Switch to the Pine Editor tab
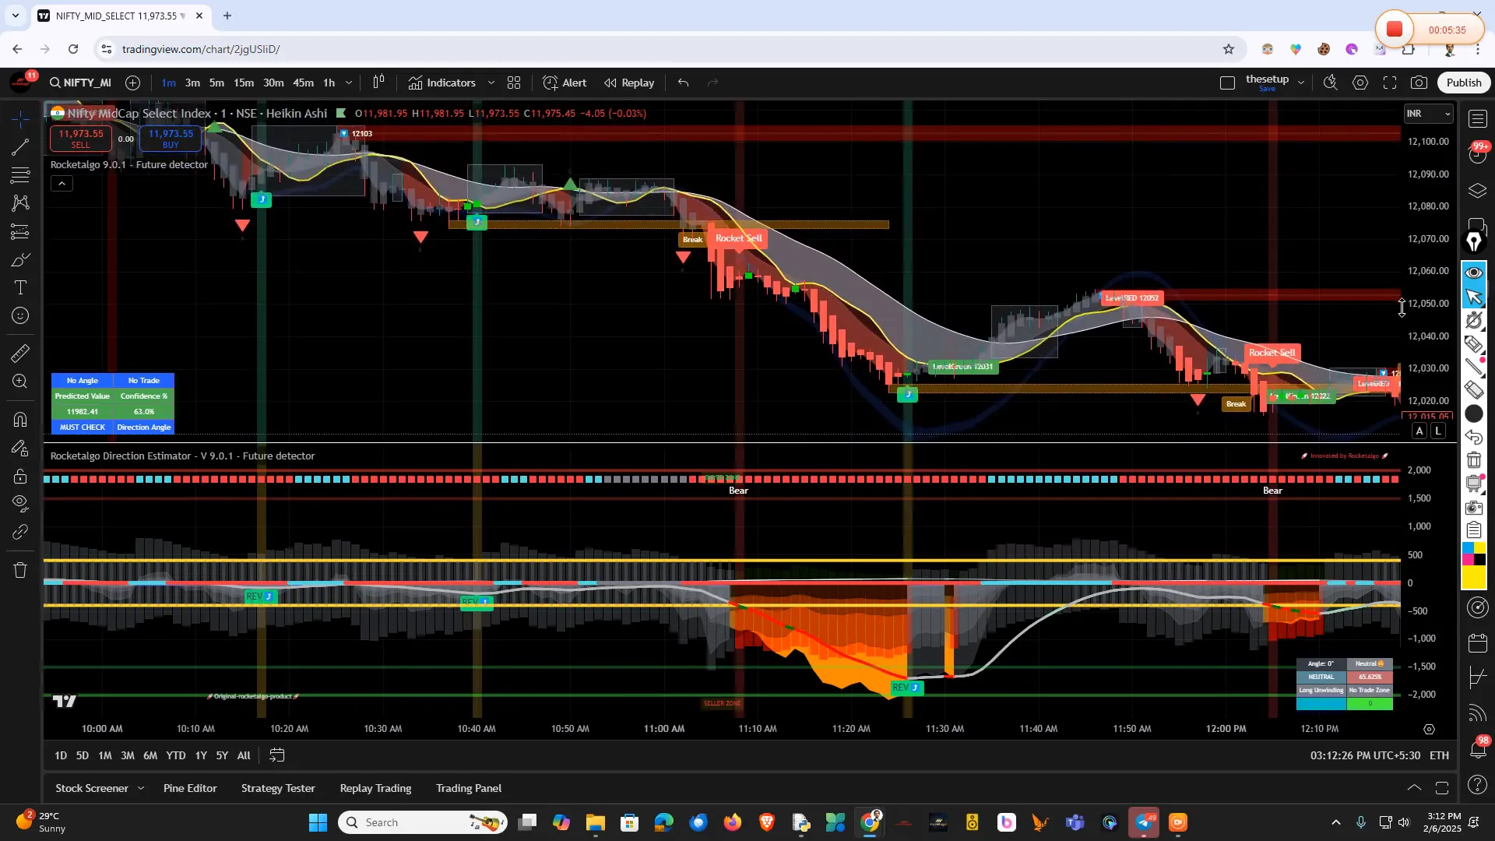 (189, 788)
